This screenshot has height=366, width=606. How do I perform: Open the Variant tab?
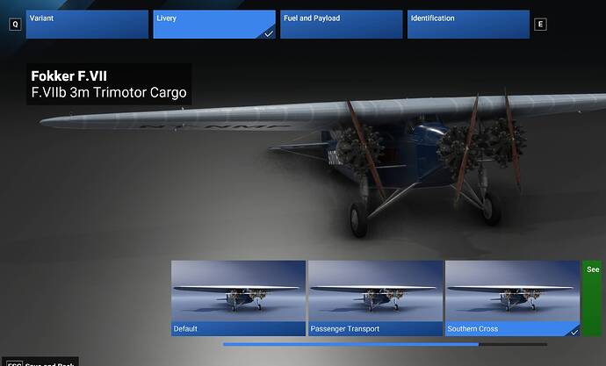click(x=87, y=25)
